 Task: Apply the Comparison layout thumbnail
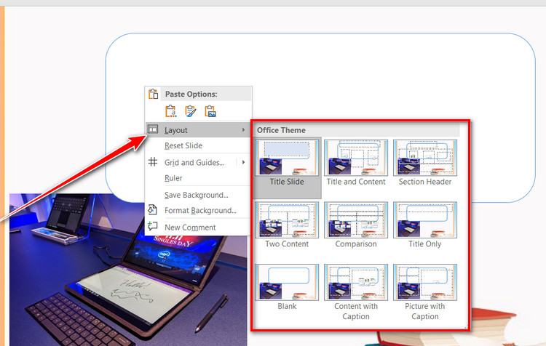pyautogui.click(x=356, y=220)
